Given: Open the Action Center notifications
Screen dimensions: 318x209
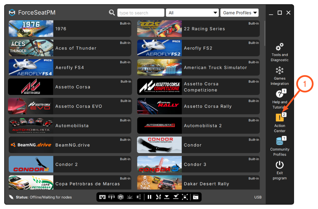Looking at the screenshot, I should pos(279,123).
